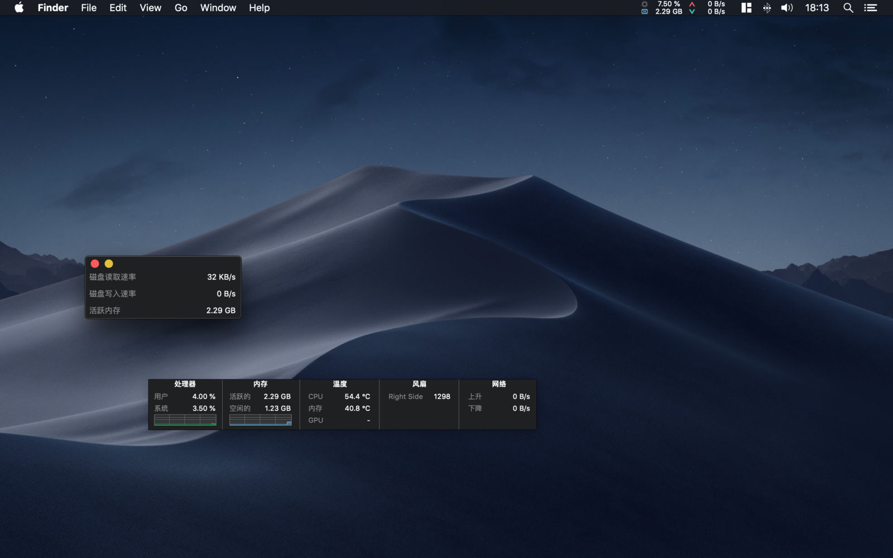Click the CPU chip icon in menu bar

tap(645, 4)
